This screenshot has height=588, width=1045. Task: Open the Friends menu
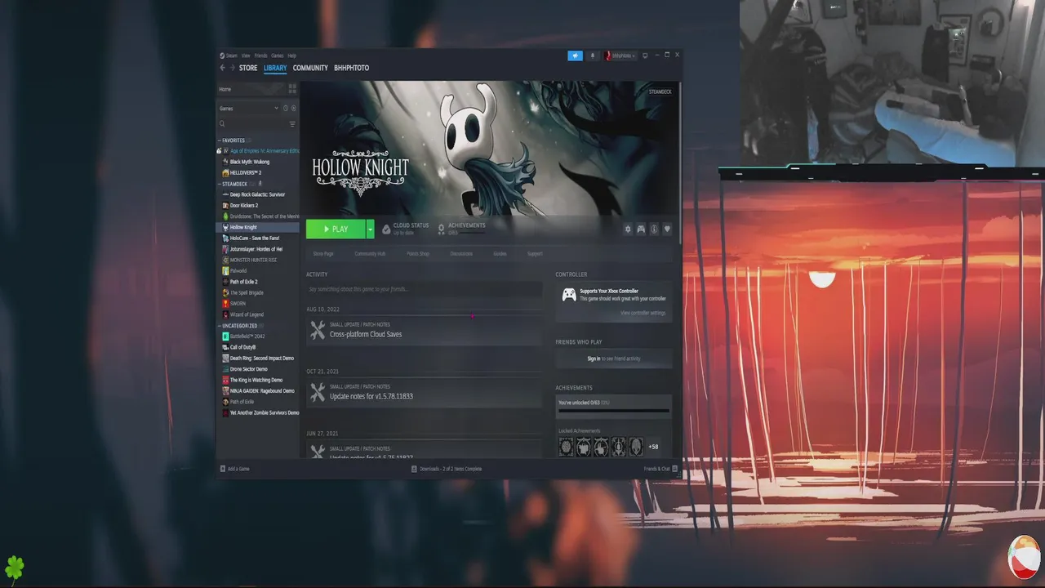tap(260, 56)
